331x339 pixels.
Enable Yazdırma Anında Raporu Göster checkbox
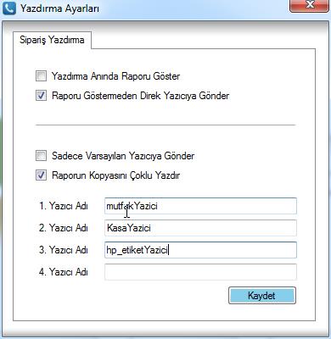[41, 76]
